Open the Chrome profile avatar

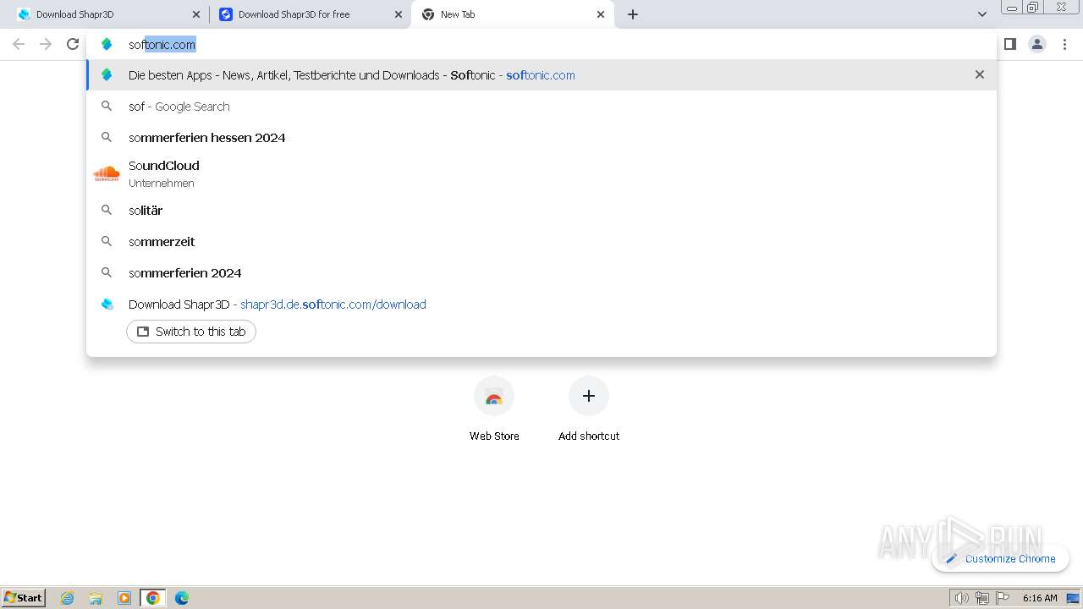1037,44
